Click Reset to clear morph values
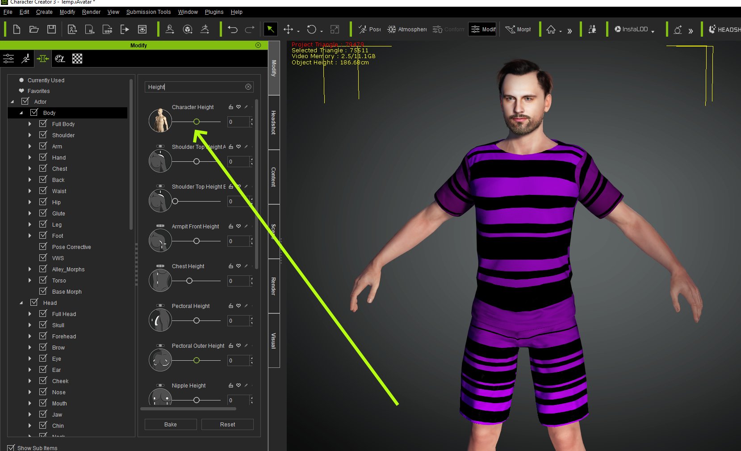The width and height of the screenshot is (741, 451). pos(227,424)
